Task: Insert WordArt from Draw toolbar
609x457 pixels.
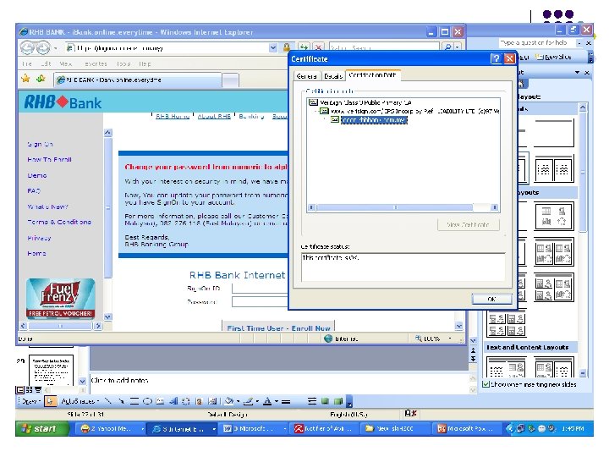Action: click(173, 401)
